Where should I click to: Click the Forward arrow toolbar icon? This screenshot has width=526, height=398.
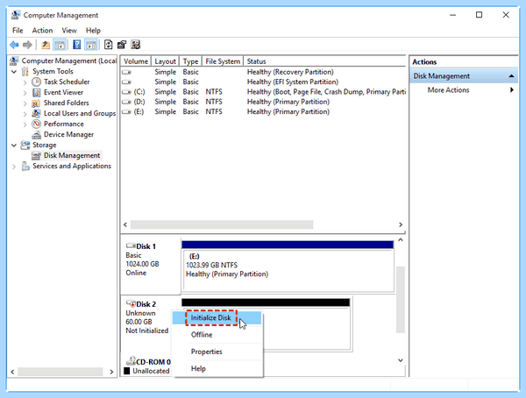click(x=27, y=45)
